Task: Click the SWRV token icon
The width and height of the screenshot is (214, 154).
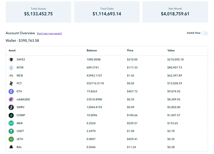Action: pos(11,107)
